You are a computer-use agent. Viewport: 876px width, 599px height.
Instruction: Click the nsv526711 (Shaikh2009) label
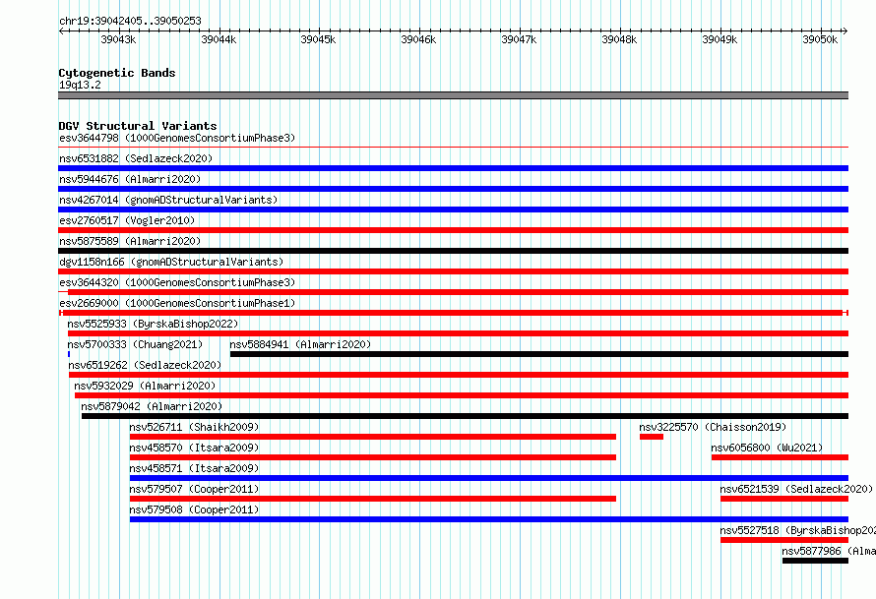[x=194, y=427]
